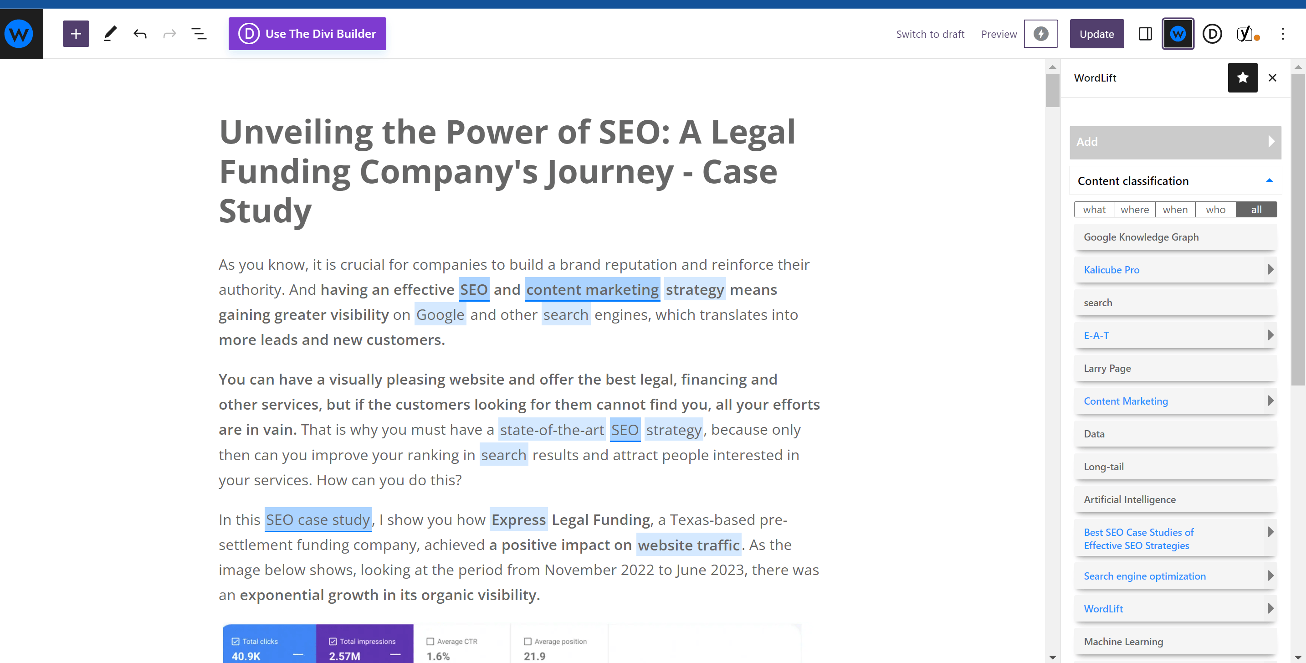This screenshot has height=663, width=1306.
Task: Open the Jetpack AI assistant icon
Action: [1041, 33]
